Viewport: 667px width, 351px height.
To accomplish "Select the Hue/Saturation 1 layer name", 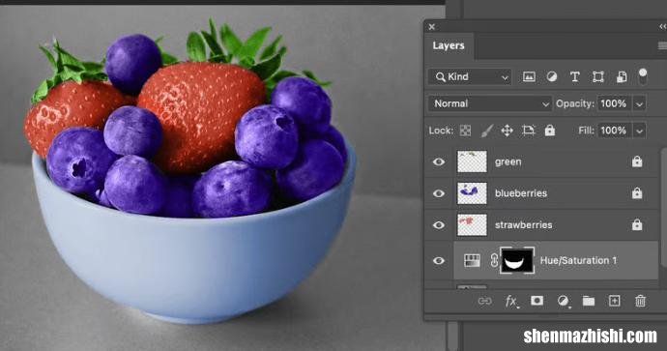I will 578,260.
